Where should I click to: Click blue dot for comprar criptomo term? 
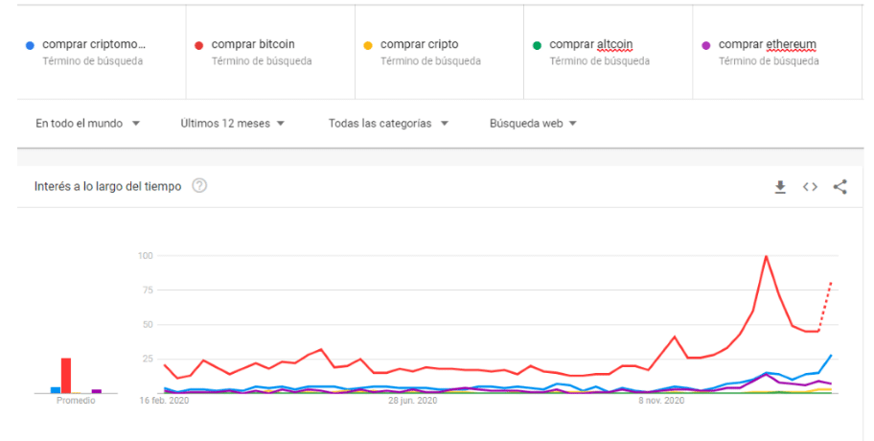31,45
